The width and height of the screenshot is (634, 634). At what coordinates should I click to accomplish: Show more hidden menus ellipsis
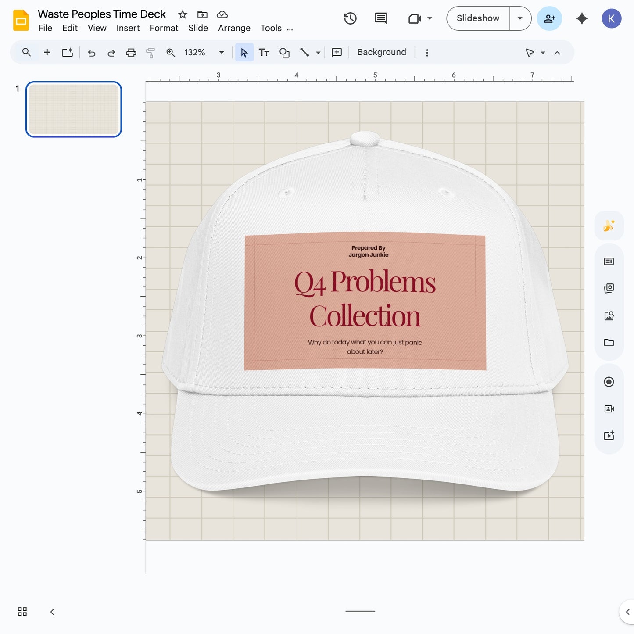point(290,29)
